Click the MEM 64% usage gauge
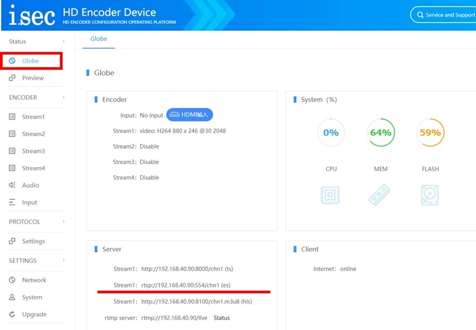The image size is (476, 330). point(381,133)
